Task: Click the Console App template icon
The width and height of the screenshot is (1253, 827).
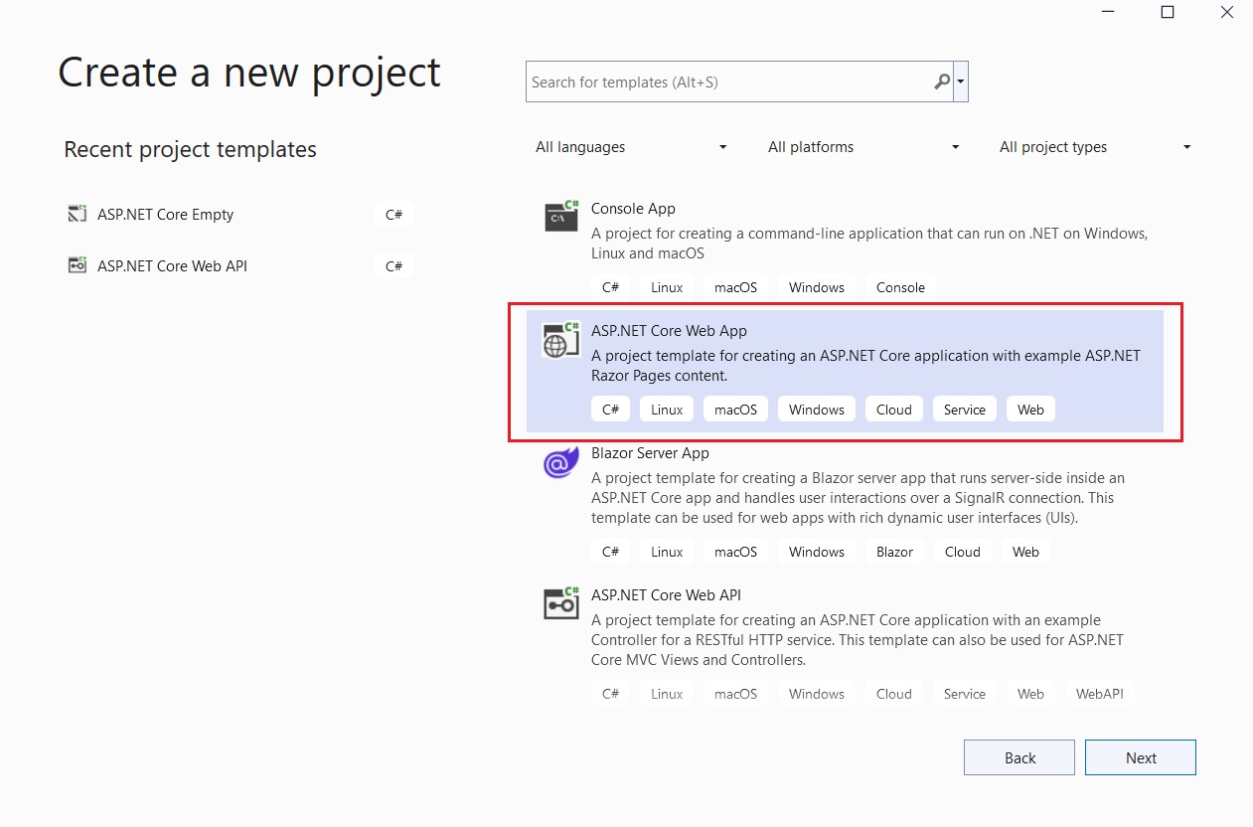Action: coord(561,216)
